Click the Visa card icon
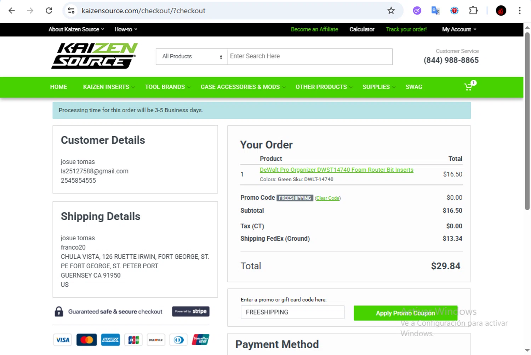The image size is (531, 355). (63, 340)
